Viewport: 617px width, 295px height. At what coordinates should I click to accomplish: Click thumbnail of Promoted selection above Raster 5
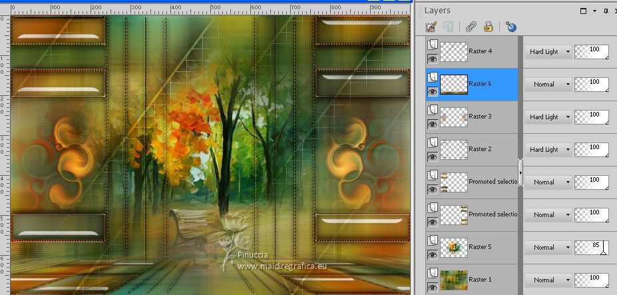click(454, 215)
